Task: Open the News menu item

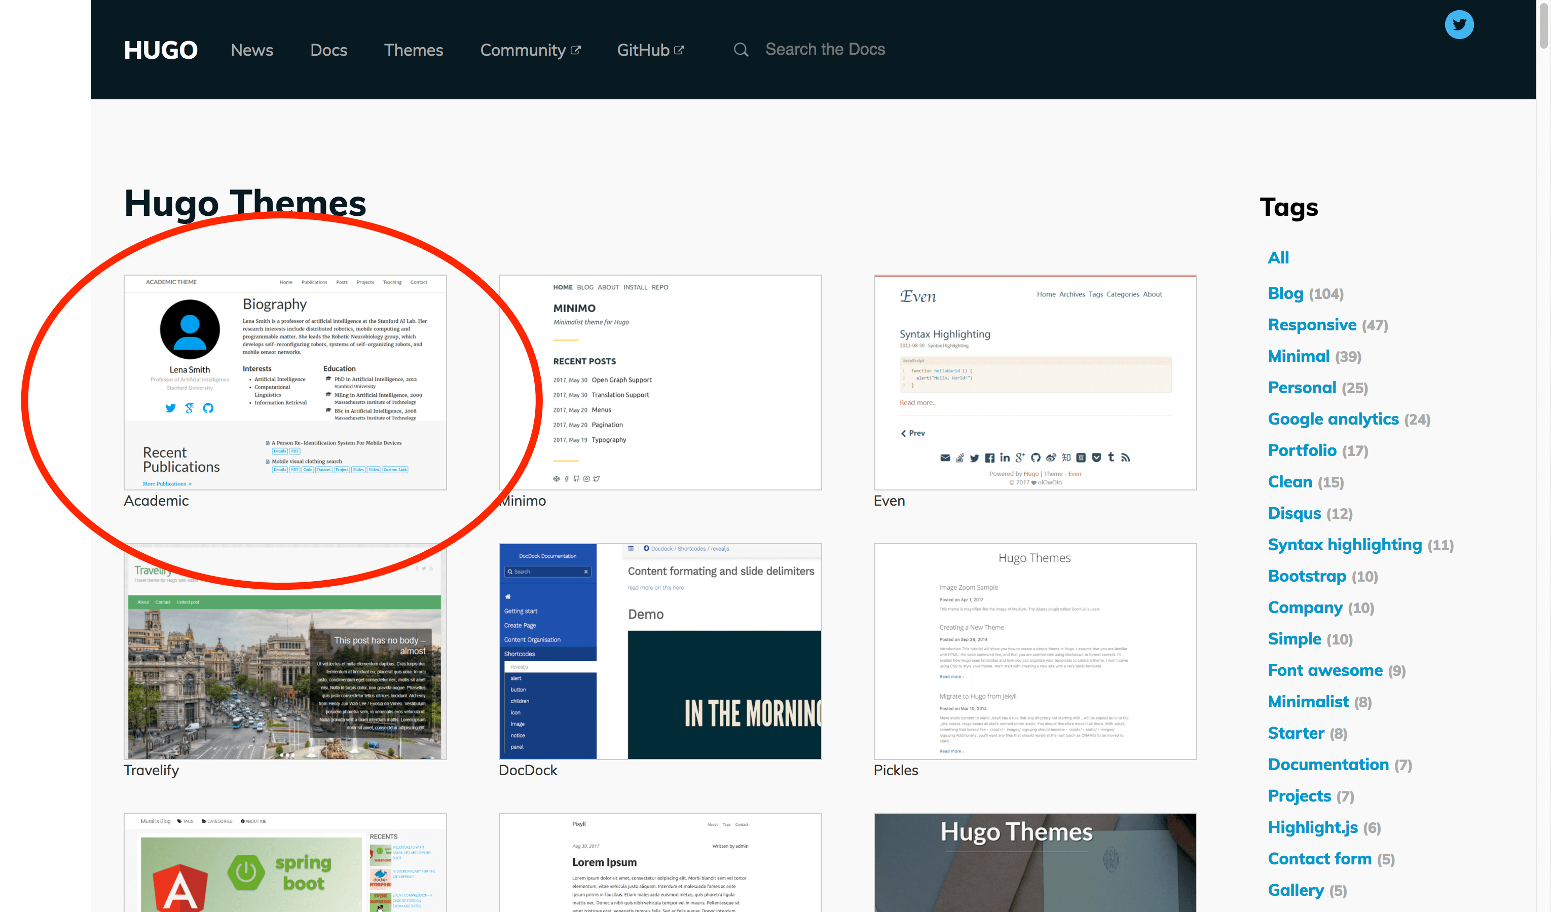Action: point(252,50)
